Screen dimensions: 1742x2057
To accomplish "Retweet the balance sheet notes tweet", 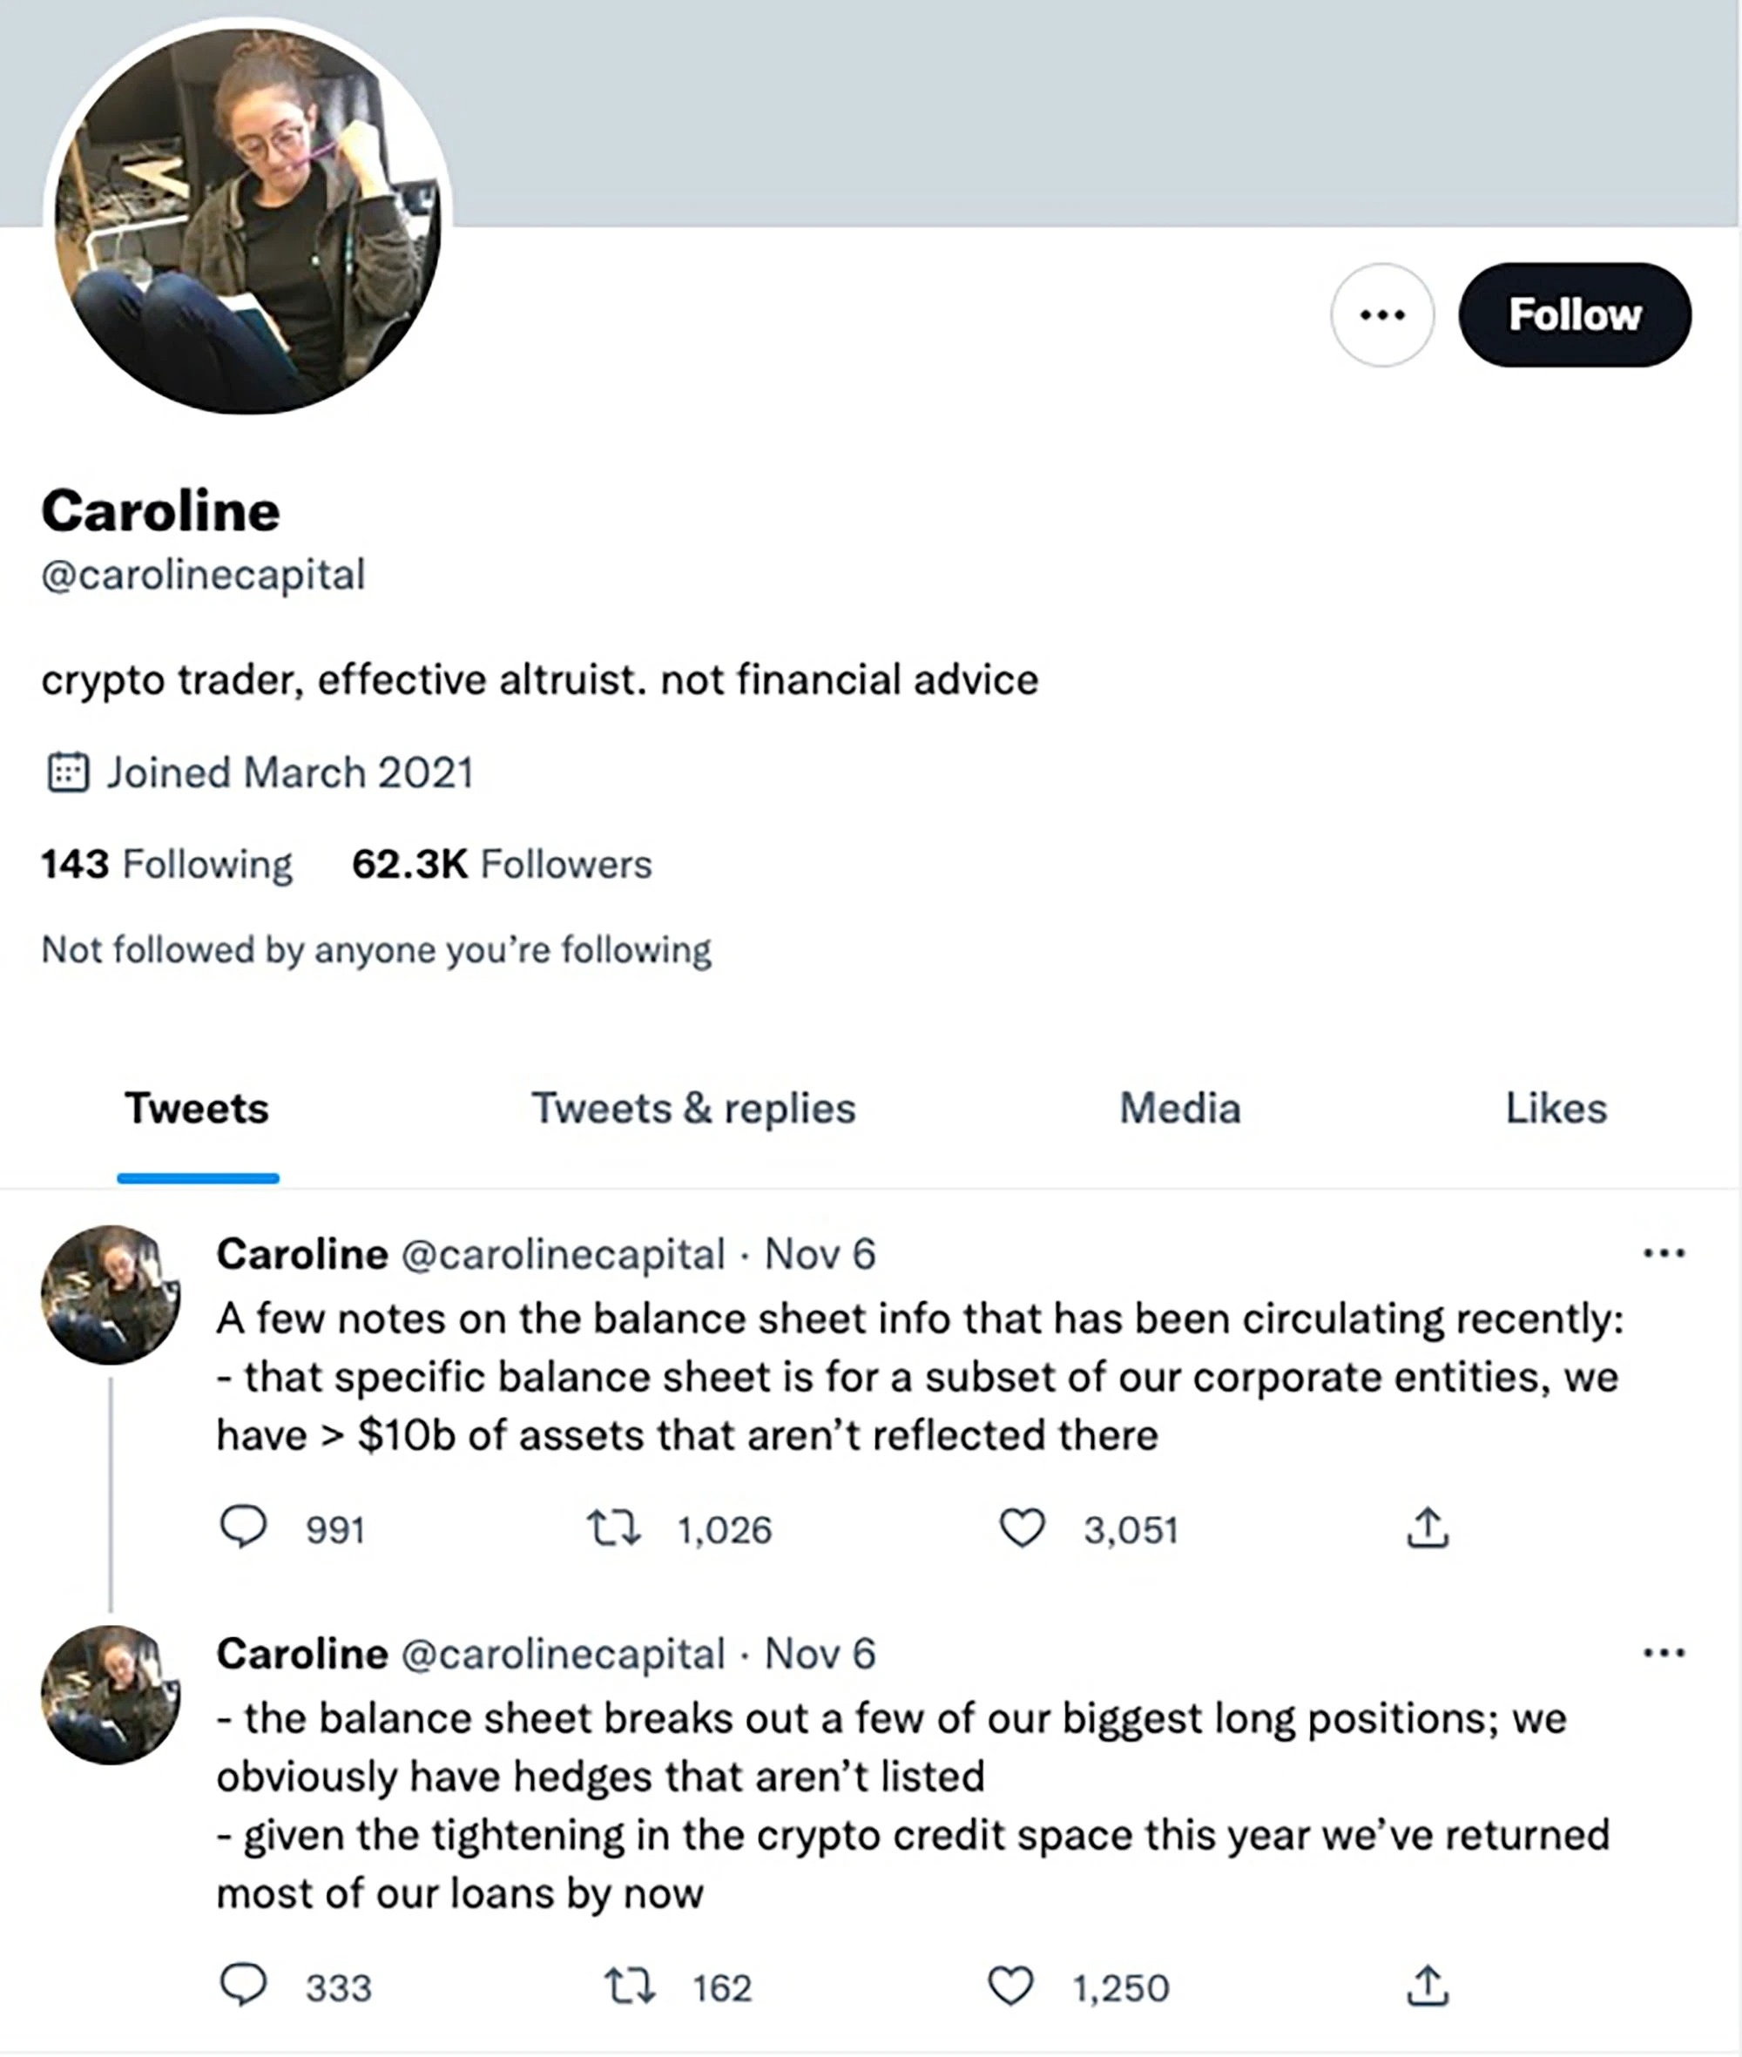I will pos(614,1528).
